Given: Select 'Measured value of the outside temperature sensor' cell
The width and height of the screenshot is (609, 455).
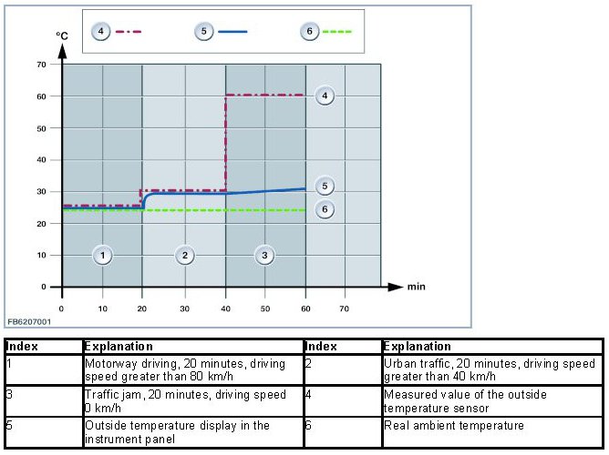Looking at the screenshot, I should [x=491, y=400].
